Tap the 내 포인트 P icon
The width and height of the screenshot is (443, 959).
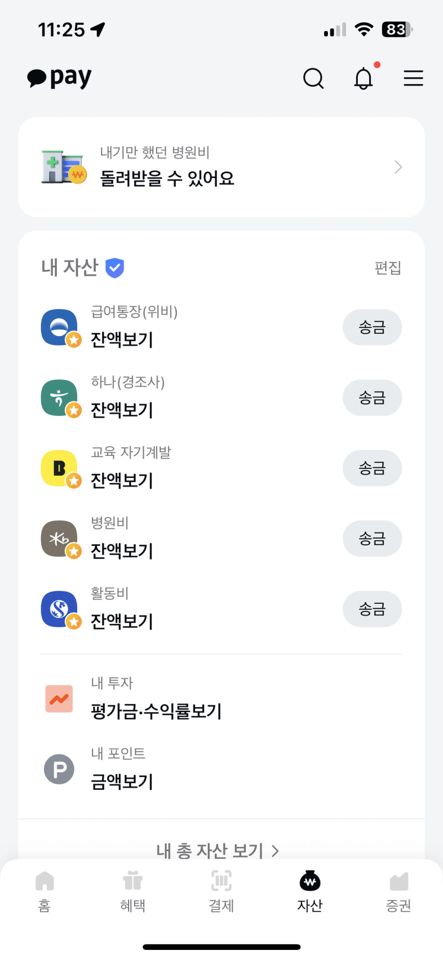pos(59,769)
